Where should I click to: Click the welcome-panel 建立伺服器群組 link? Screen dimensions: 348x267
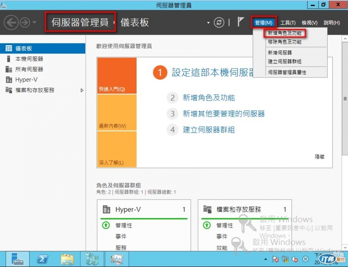tap(209, 130)
